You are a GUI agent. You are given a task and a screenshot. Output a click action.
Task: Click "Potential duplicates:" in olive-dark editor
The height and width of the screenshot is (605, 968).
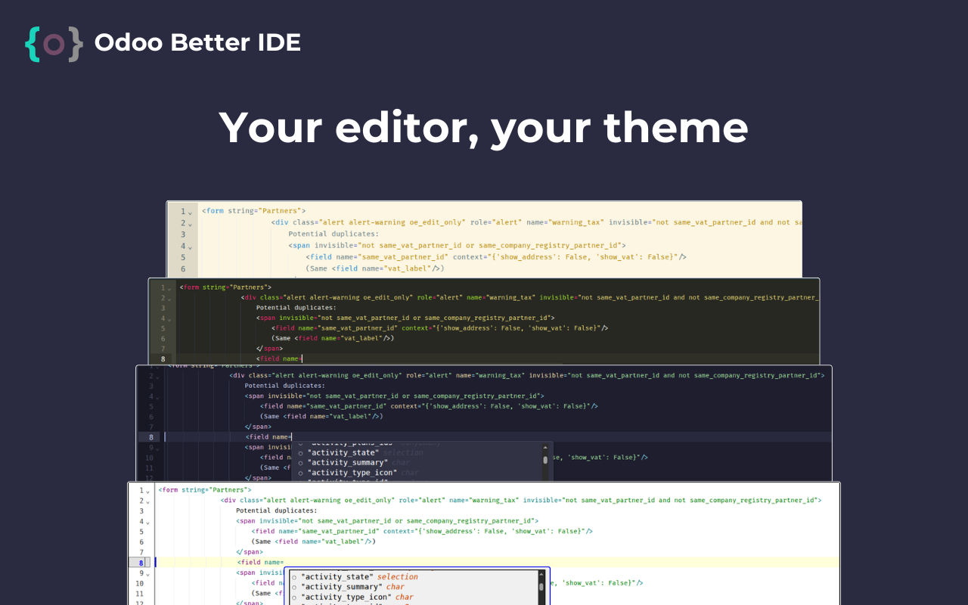(x=296, y=309)
